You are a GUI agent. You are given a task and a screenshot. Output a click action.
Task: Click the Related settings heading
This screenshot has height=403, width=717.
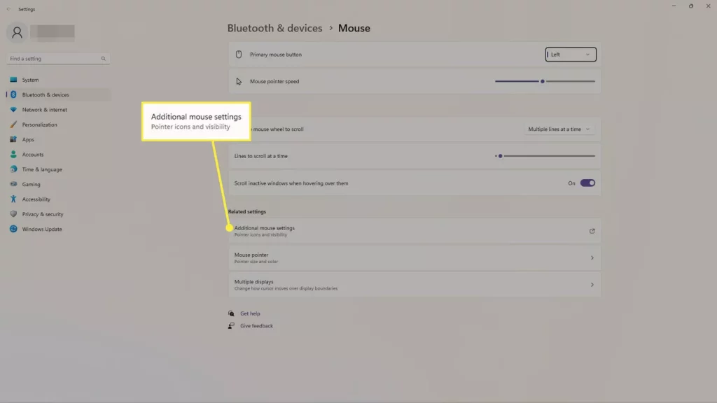click(247, 211)
